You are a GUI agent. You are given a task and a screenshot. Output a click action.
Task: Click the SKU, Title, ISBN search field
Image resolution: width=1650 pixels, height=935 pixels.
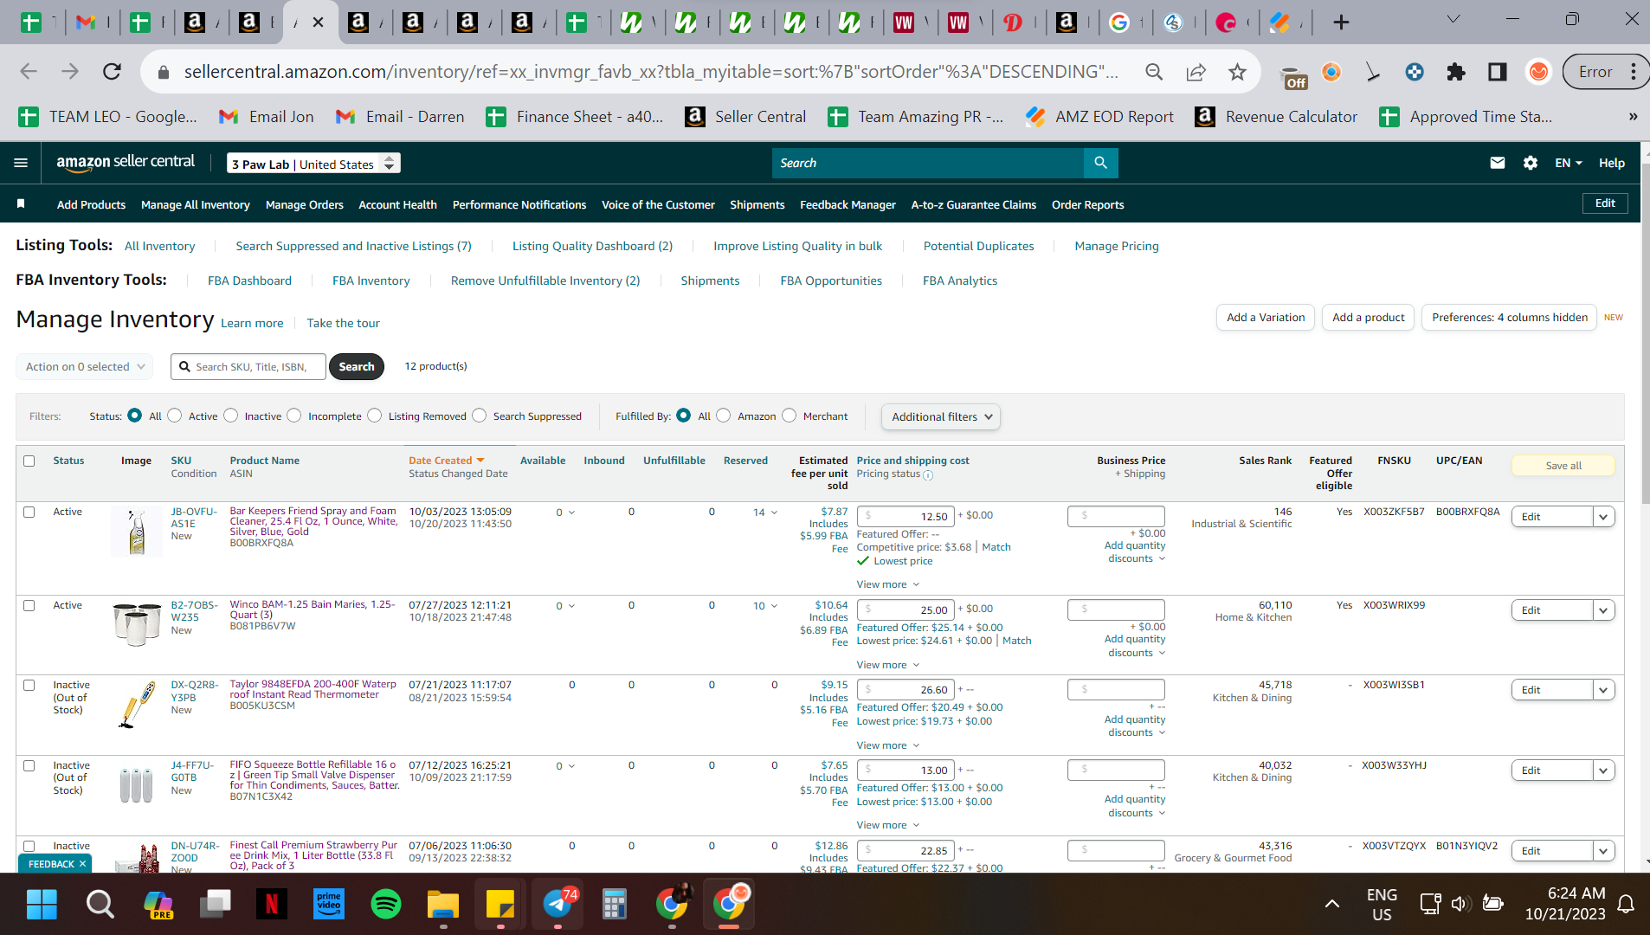click(248, 367)
